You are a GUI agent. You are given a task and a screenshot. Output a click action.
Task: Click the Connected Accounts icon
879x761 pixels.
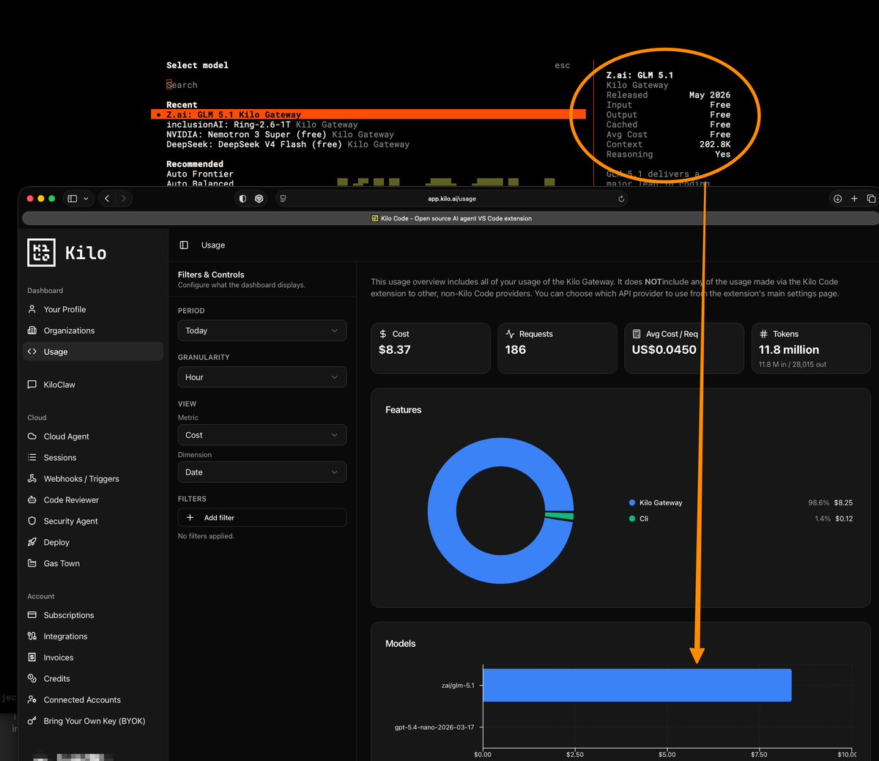[x=32, y=699]
